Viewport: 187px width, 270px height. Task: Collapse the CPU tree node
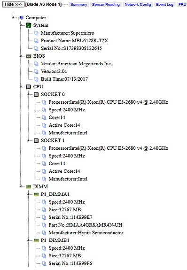tap(21, 86)
